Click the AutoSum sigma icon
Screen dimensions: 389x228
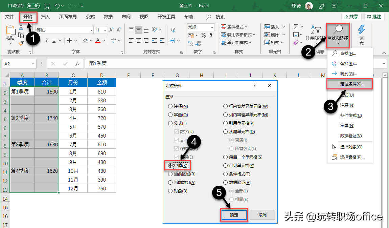click(x=296, y=27)
